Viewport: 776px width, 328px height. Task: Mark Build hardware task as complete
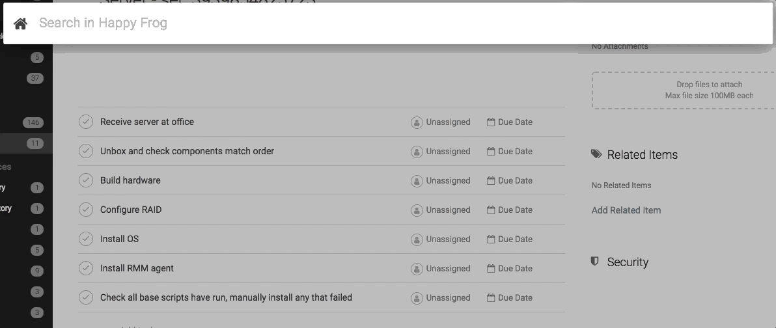pyautogui.click(x=86, y=180)
